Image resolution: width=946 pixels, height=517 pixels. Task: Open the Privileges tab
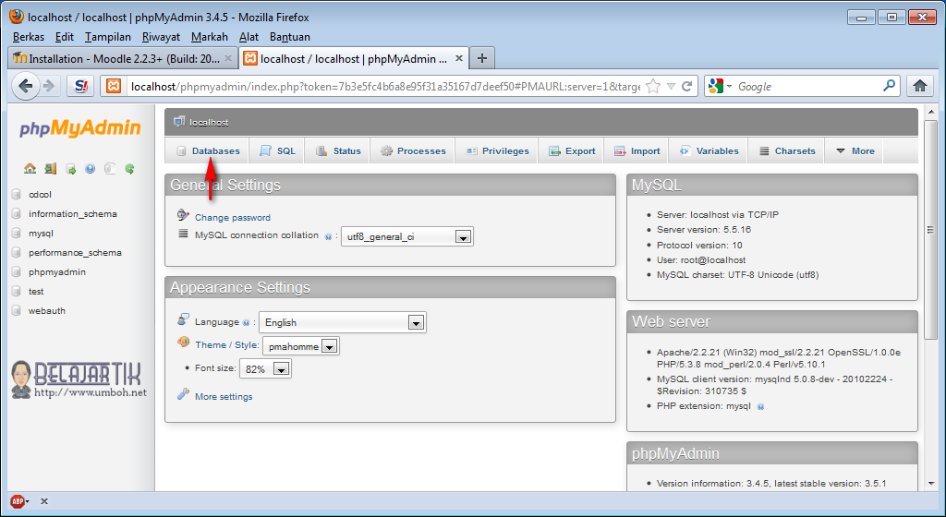tap(498, 150)
